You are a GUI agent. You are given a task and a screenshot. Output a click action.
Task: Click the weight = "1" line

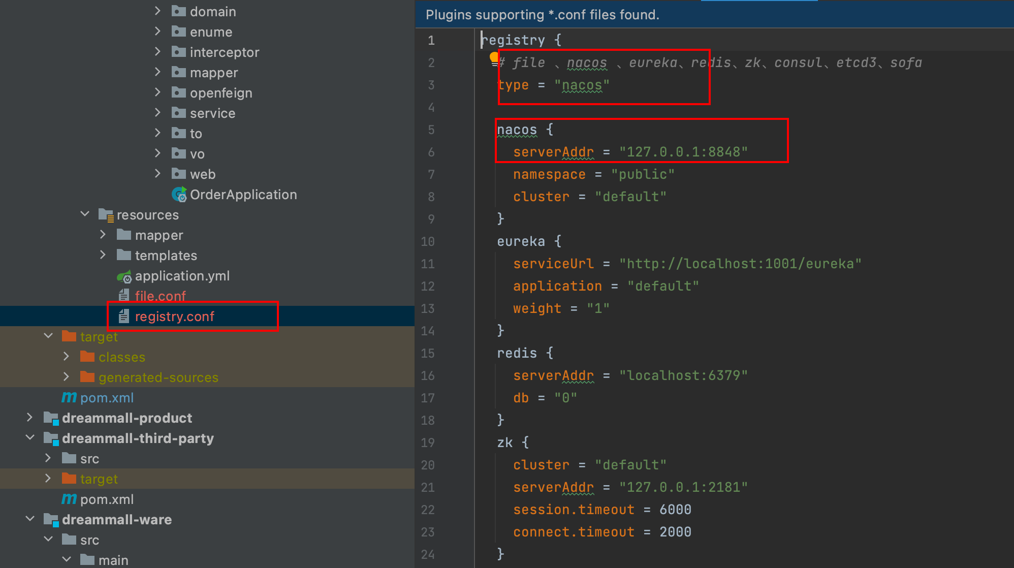coord(561,308)
